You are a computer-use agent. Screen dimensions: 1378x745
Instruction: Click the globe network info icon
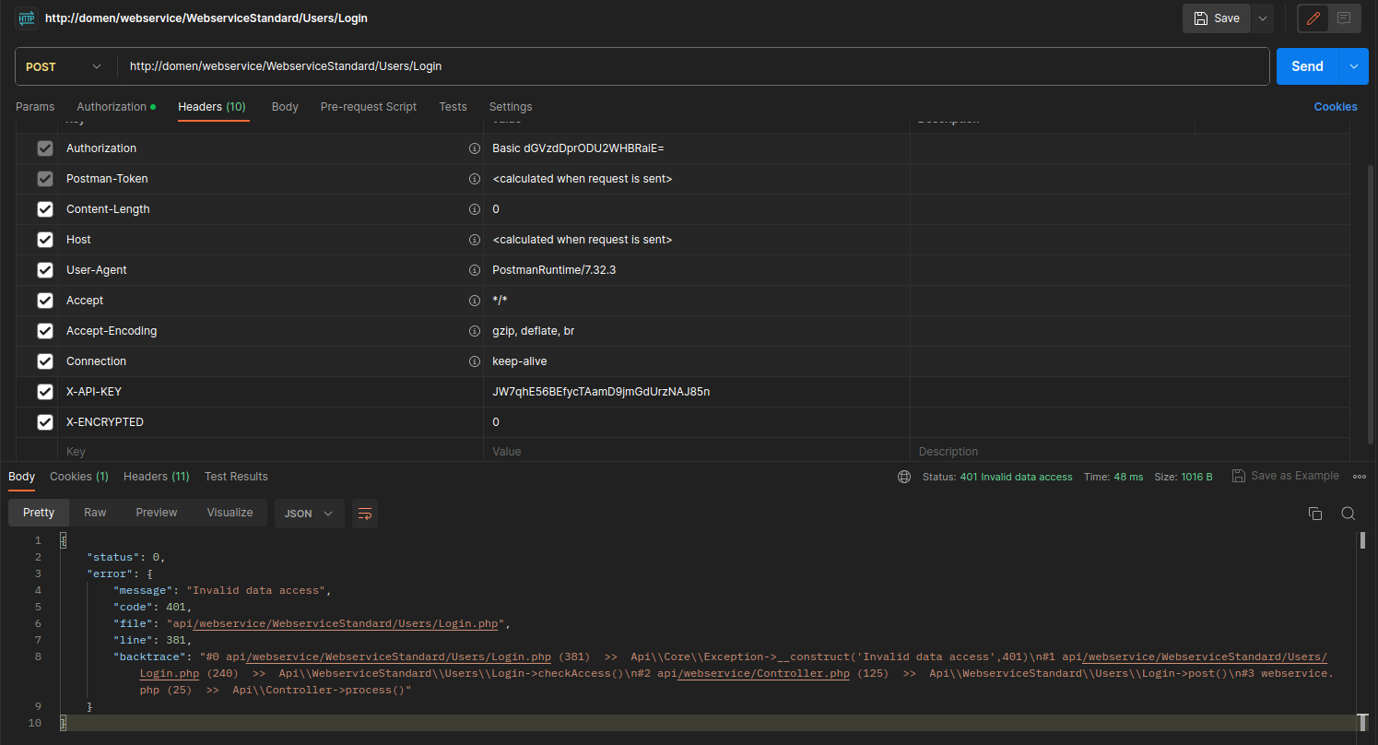(x=903, y=477)
